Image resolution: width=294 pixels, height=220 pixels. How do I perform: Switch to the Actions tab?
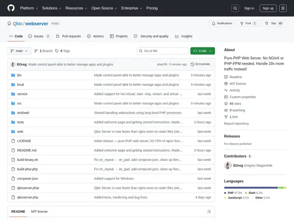[x=96, y=36]
